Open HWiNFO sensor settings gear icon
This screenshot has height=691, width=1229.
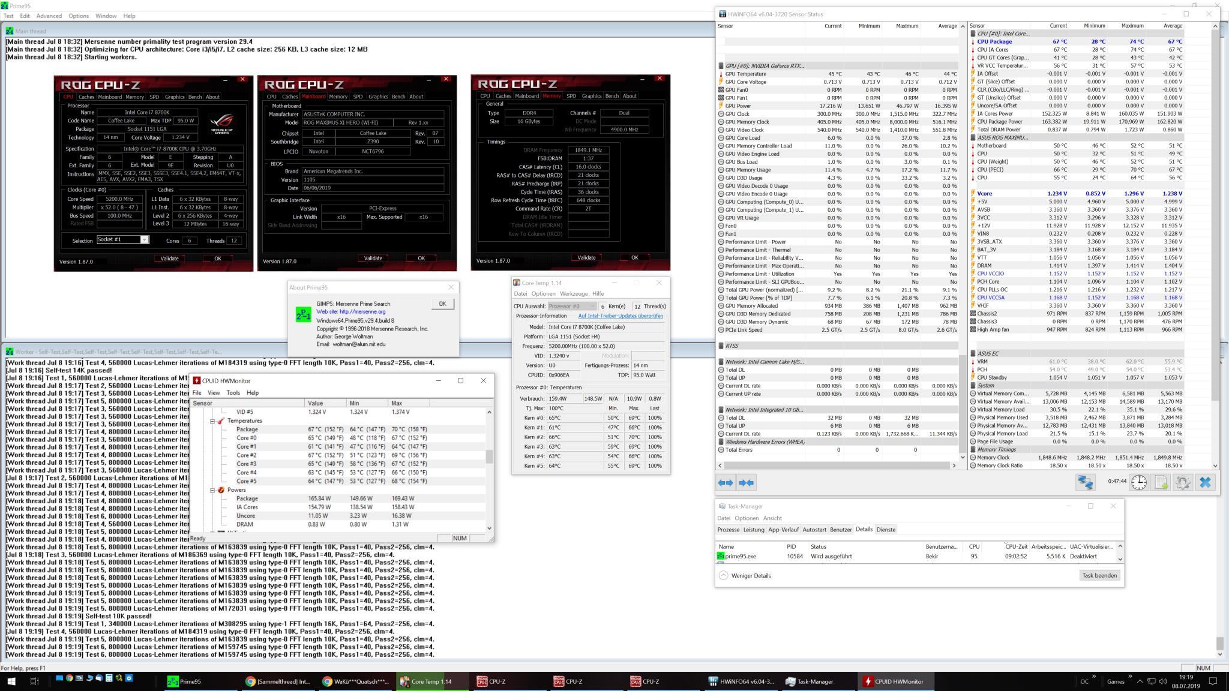coord(1183,482)
